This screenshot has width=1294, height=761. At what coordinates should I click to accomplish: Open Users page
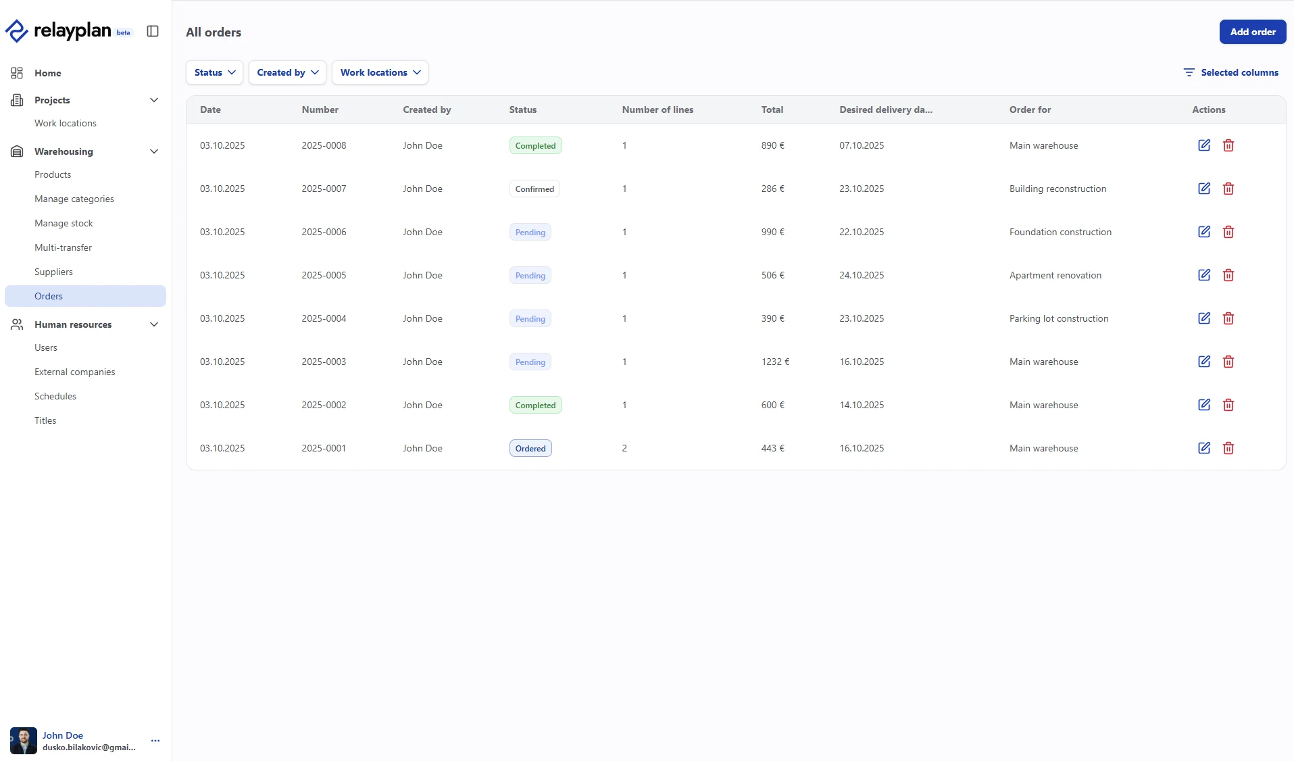tap(46, 347)
